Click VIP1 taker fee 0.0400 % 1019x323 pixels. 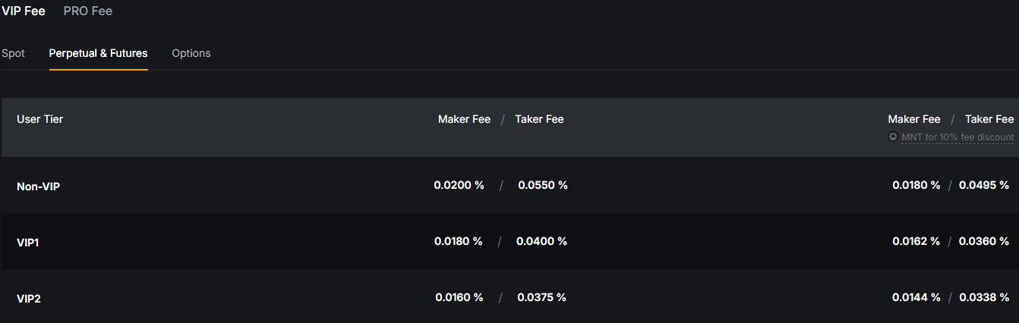point(541,241)
